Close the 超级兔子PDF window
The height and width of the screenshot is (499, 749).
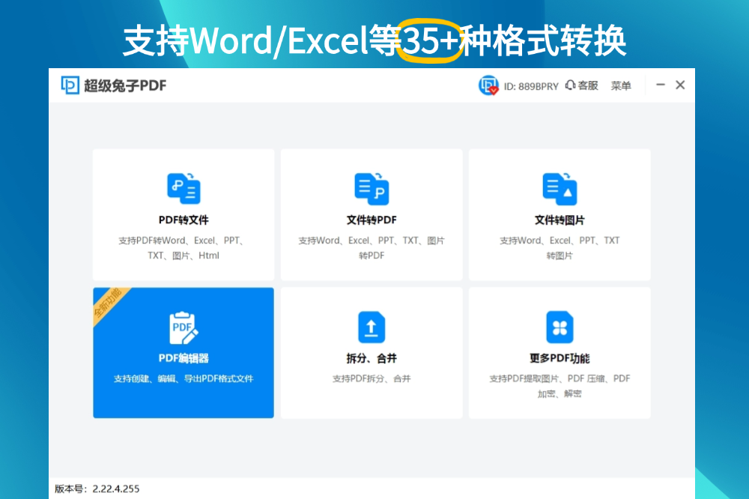(x=680, y=85)
